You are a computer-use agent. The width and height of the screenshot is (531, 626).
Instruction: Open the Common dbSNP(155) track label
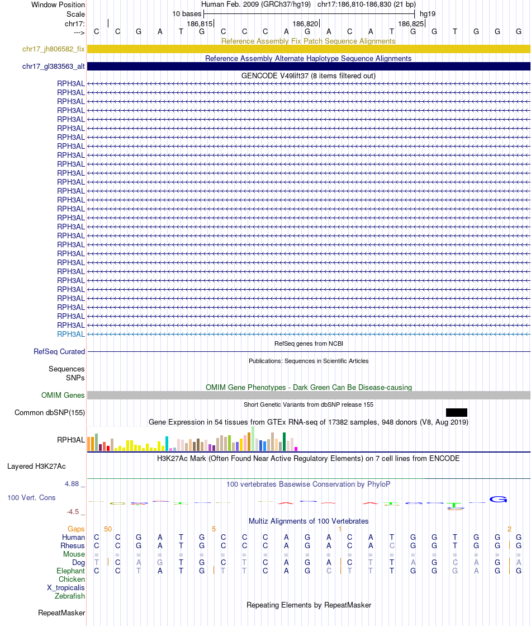(x=50, y=412)
